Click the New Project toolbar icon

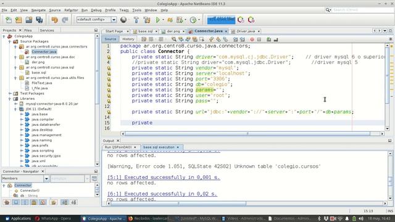pyautogui.click(x=19, y=20)
